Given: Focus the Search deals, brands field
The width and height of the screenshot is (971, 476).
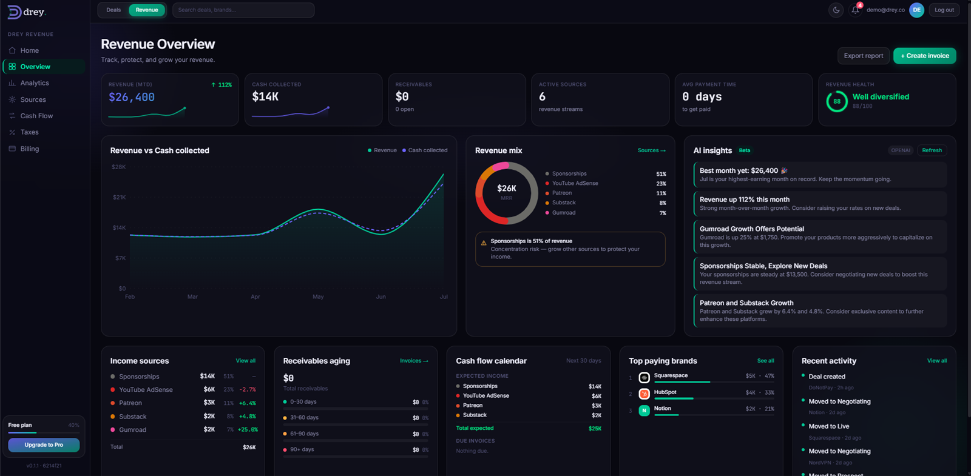Looking at the screenshot, I should [x=243, y=10].
